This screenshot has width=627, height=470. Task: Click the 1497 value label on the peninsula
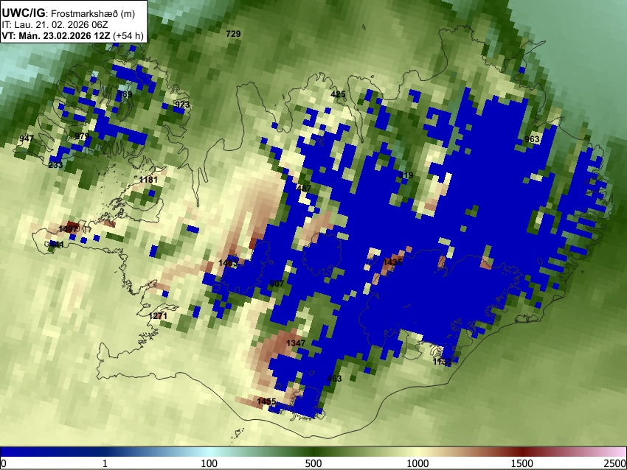tap(68, 229)
